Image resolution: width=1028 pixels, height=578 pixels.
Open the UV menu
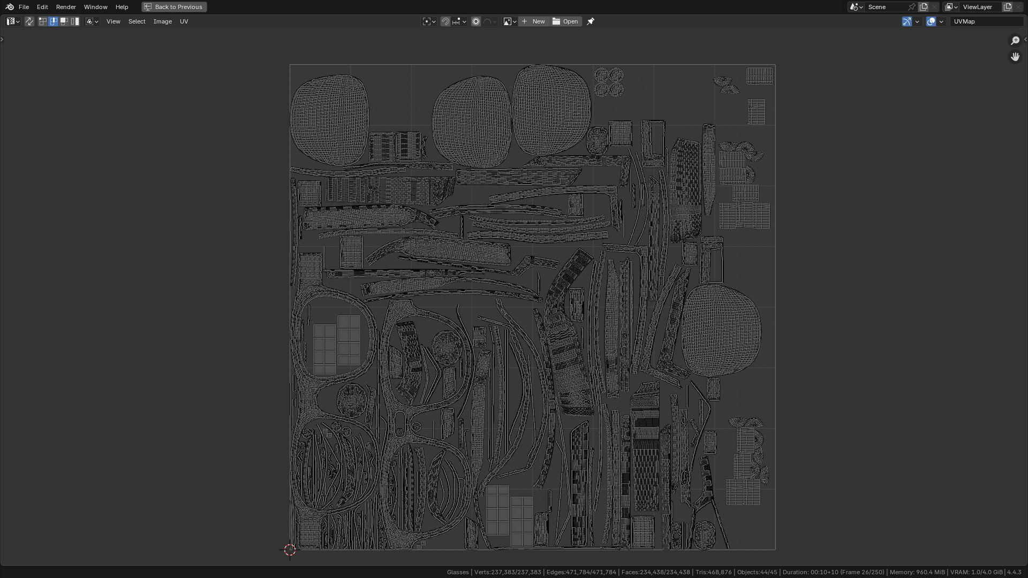[184, 21]
